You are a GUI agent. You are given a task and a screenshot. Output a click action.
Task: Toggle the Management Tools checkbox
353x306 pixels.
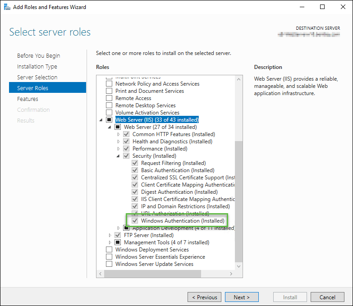tap(118, 242)
